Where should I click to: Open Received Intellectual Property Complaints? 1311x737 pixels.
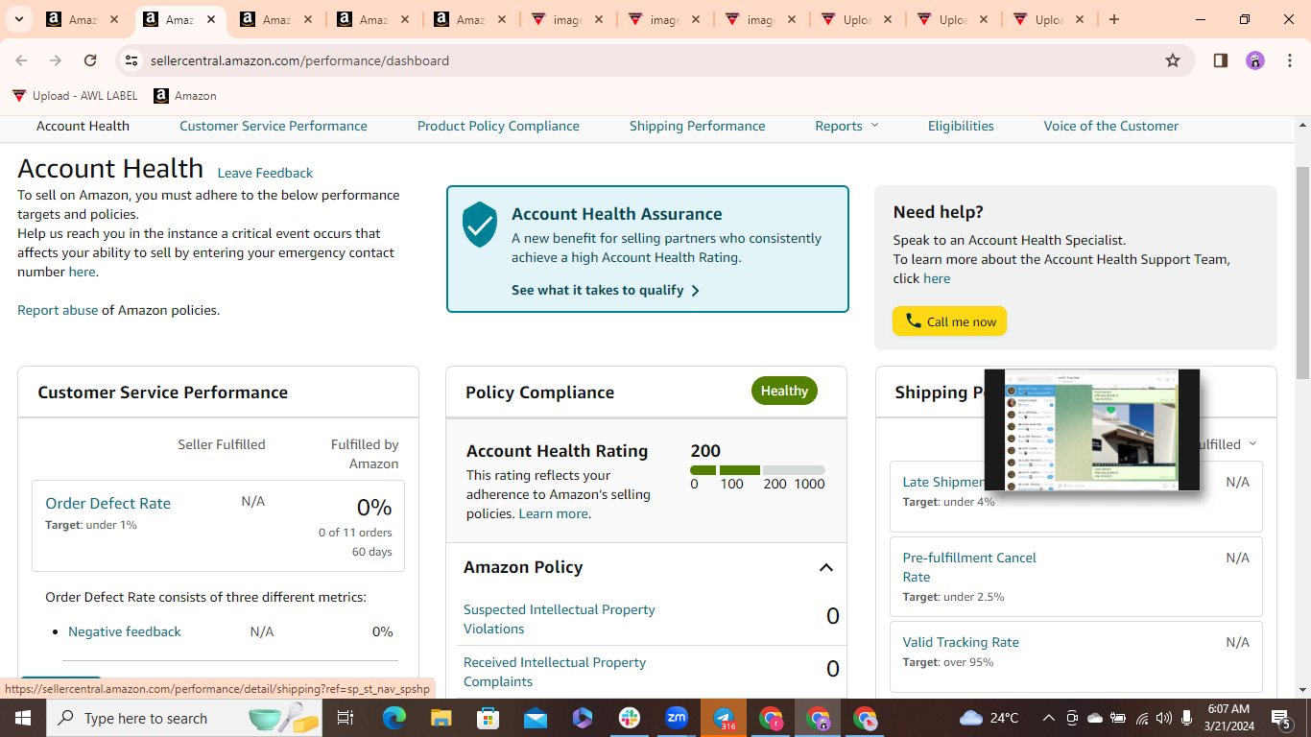pos(555,672)
